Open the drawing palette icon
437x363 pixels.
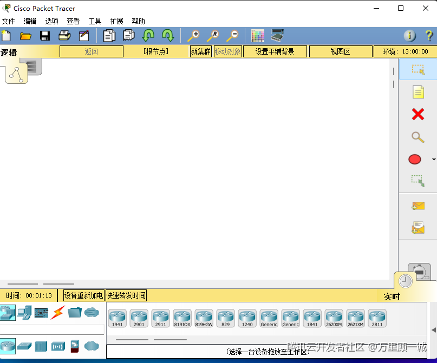click(258, 36)
